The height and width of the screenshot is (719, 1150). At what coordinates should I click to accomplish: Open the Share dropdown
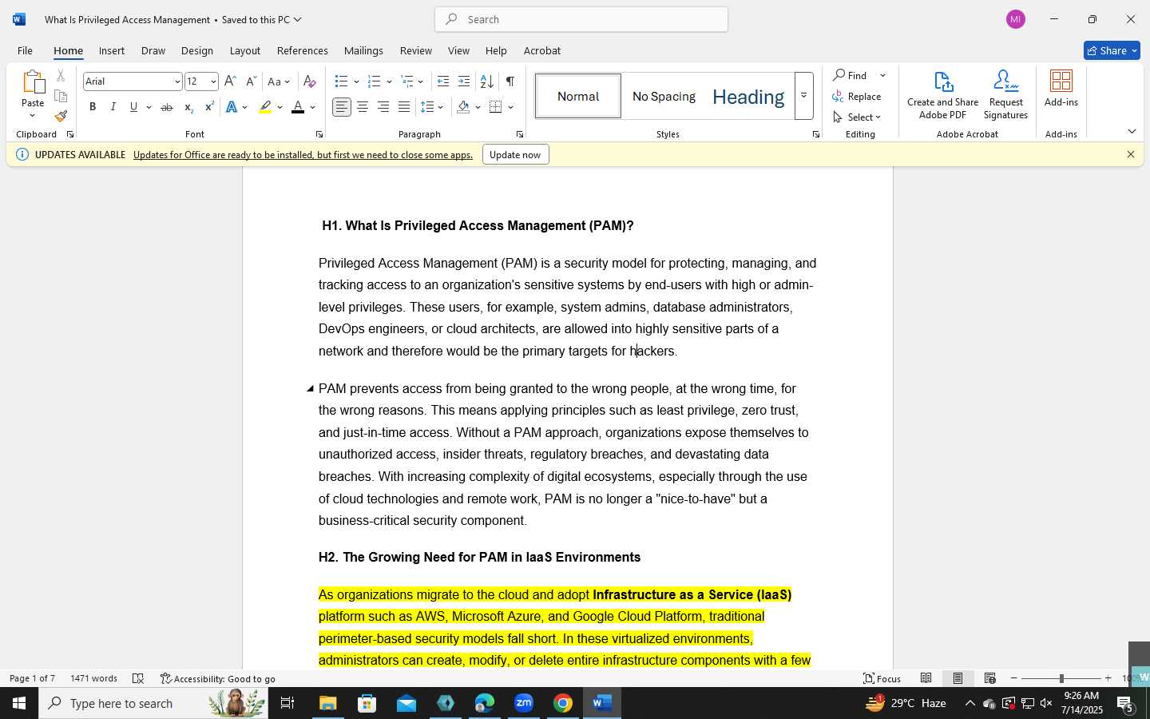1112,50
